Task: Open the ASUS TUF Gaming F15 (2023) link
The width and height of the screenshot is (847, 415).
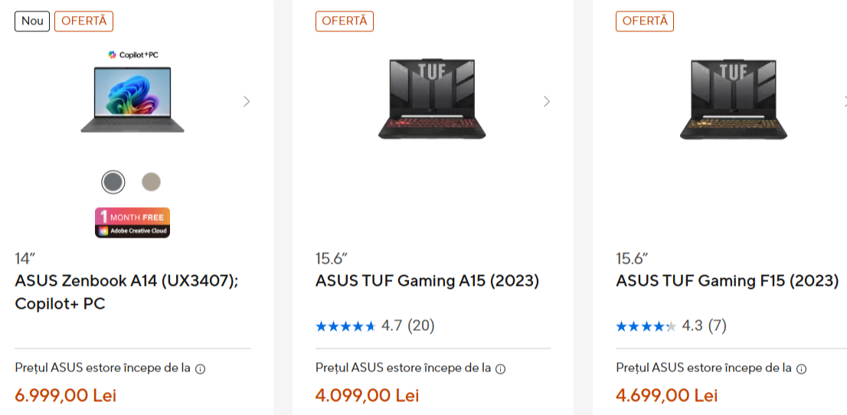Action: pos(728,281)
